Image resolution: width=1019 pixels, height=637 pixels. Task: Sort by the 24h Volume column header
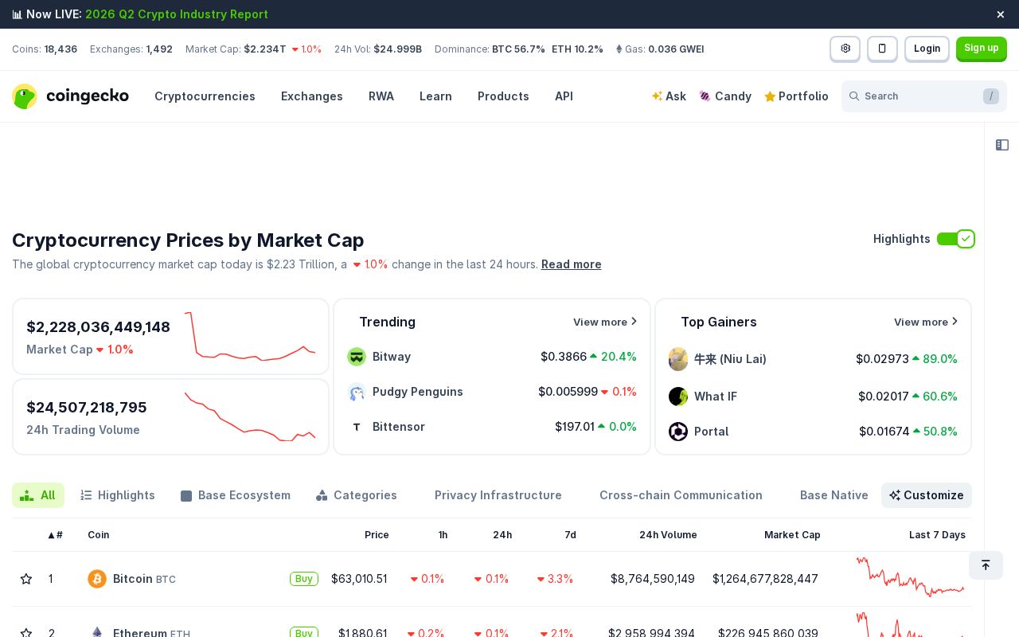coord(668,535)
